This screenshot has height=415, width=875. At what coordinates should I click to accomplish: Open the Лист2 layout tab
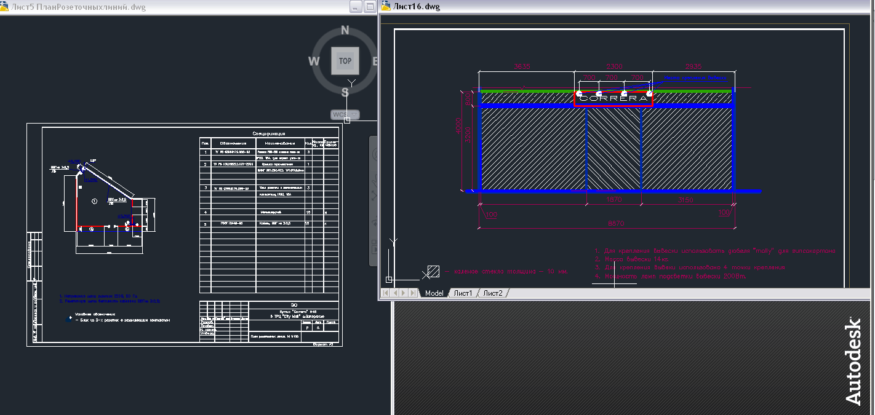click(492, 293)
